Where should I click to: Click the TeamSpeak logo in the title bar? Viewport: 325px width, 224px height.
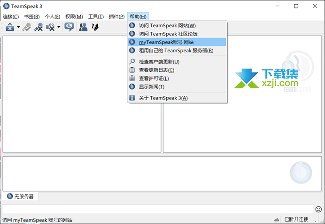[x=7, y=6]
